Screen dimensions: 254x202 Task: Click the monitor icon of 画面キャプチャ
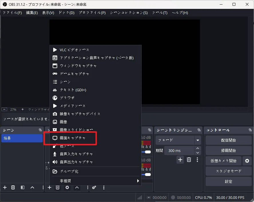coord(55,138)
